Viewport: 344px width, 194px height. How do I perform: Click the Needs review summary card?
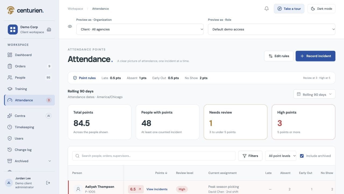point(235,122)
